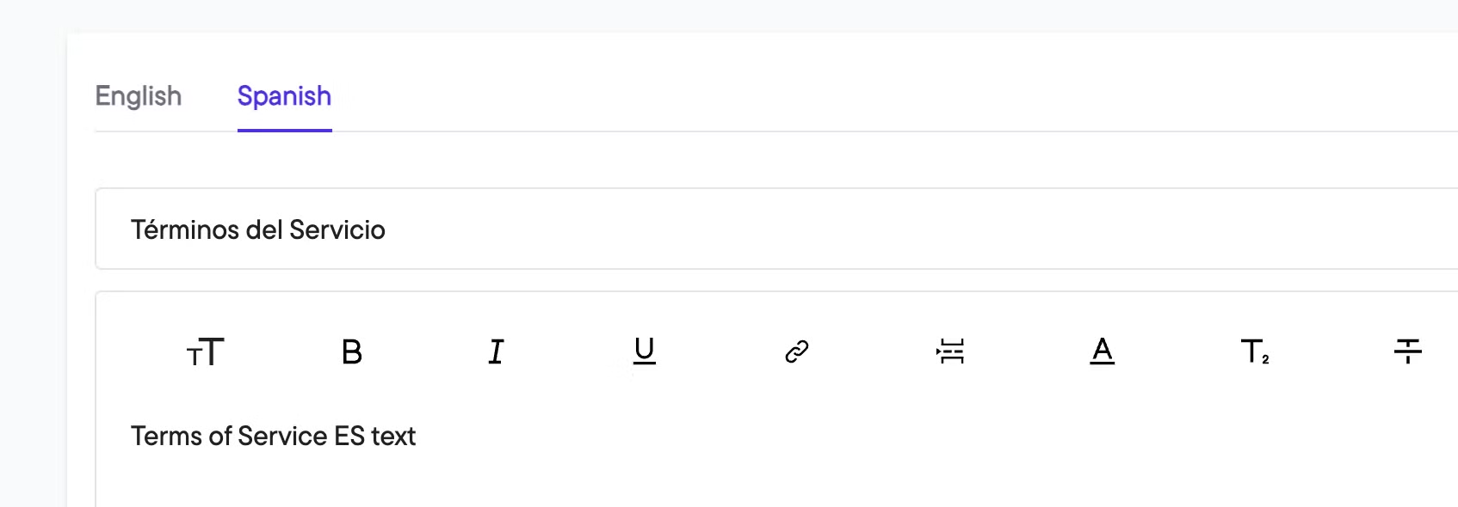Insert a page break using the divider icon
This screenshot has width=1458, height=507.
[x=950, y=351]
